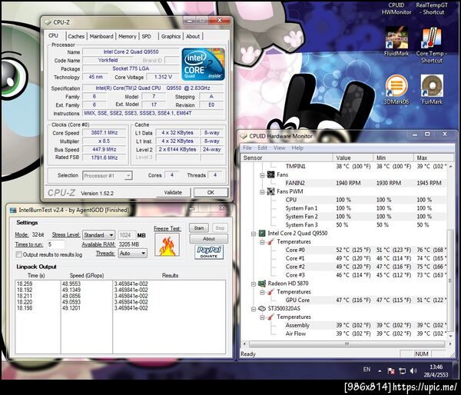Open the Memory tab in CPU-Z
The image size is (461, 395).
128,36
